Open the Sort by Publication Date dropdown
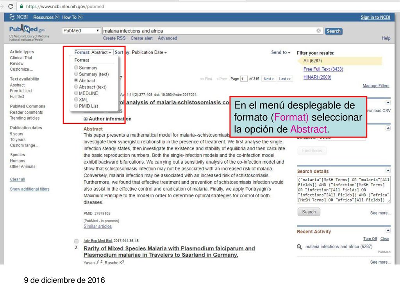 141,52
